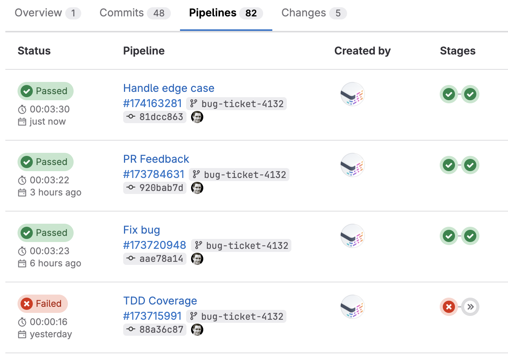508x359 pixels.
Task: Click the Failed status badge
Action: 42,303
